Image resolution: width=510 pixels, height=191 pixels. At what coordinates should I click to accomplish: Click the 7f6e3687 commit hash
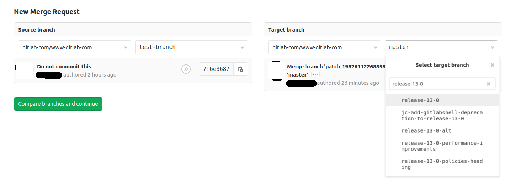tap(216, 69)
